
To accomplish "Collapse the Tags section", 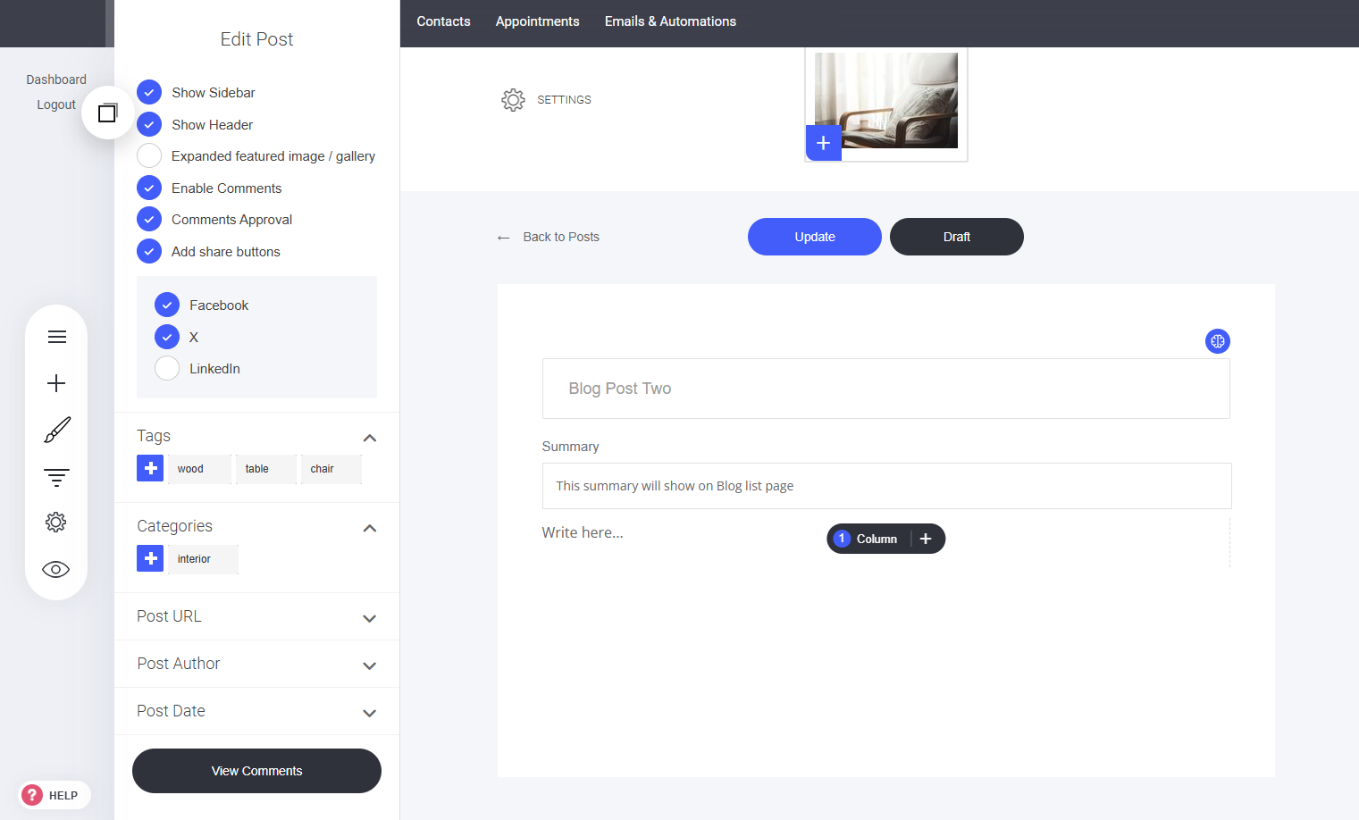I will point(369,438).
